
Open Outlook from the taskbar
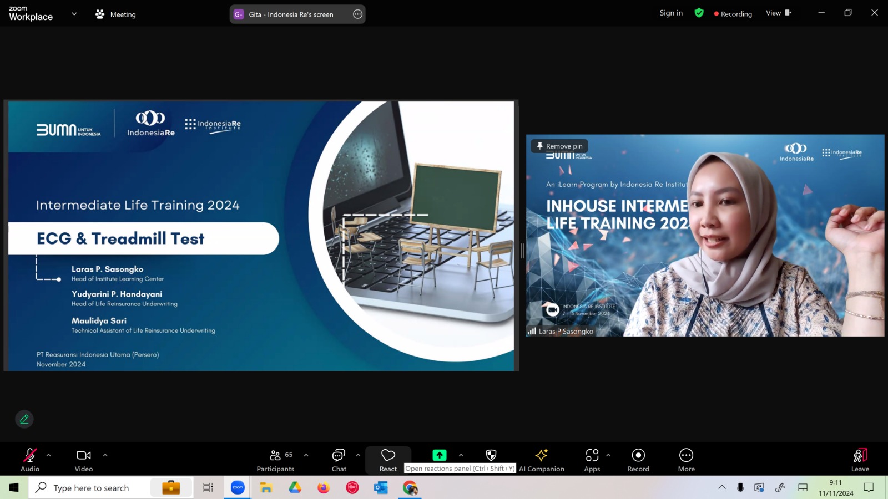point(381,488)
